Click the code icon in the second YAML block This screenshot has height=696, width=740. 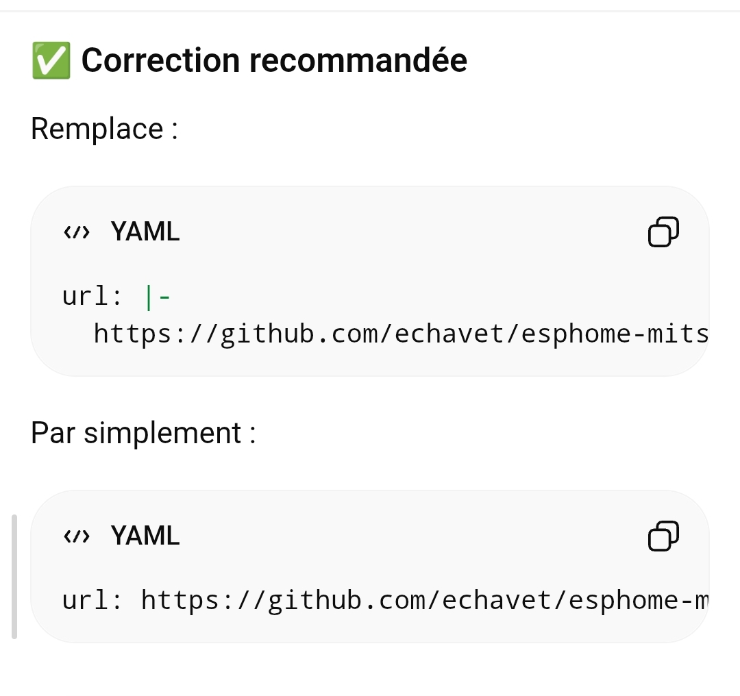coord(76,536)
